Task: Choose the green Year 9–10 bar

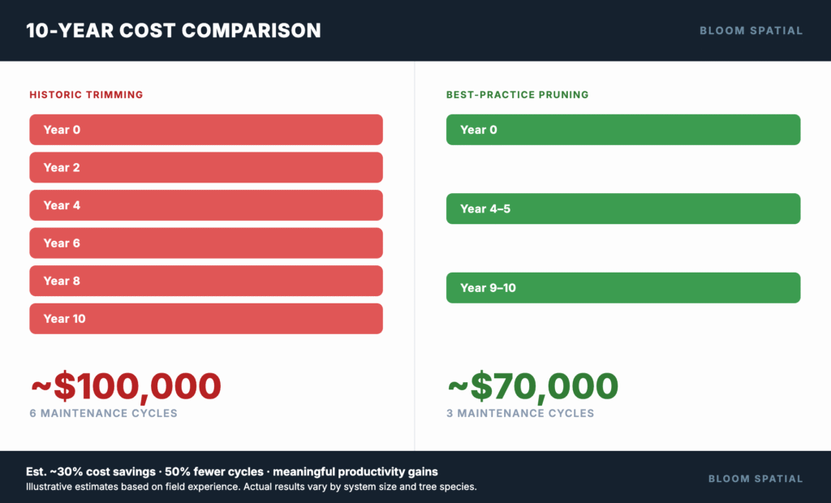Action: click(623, 288)
